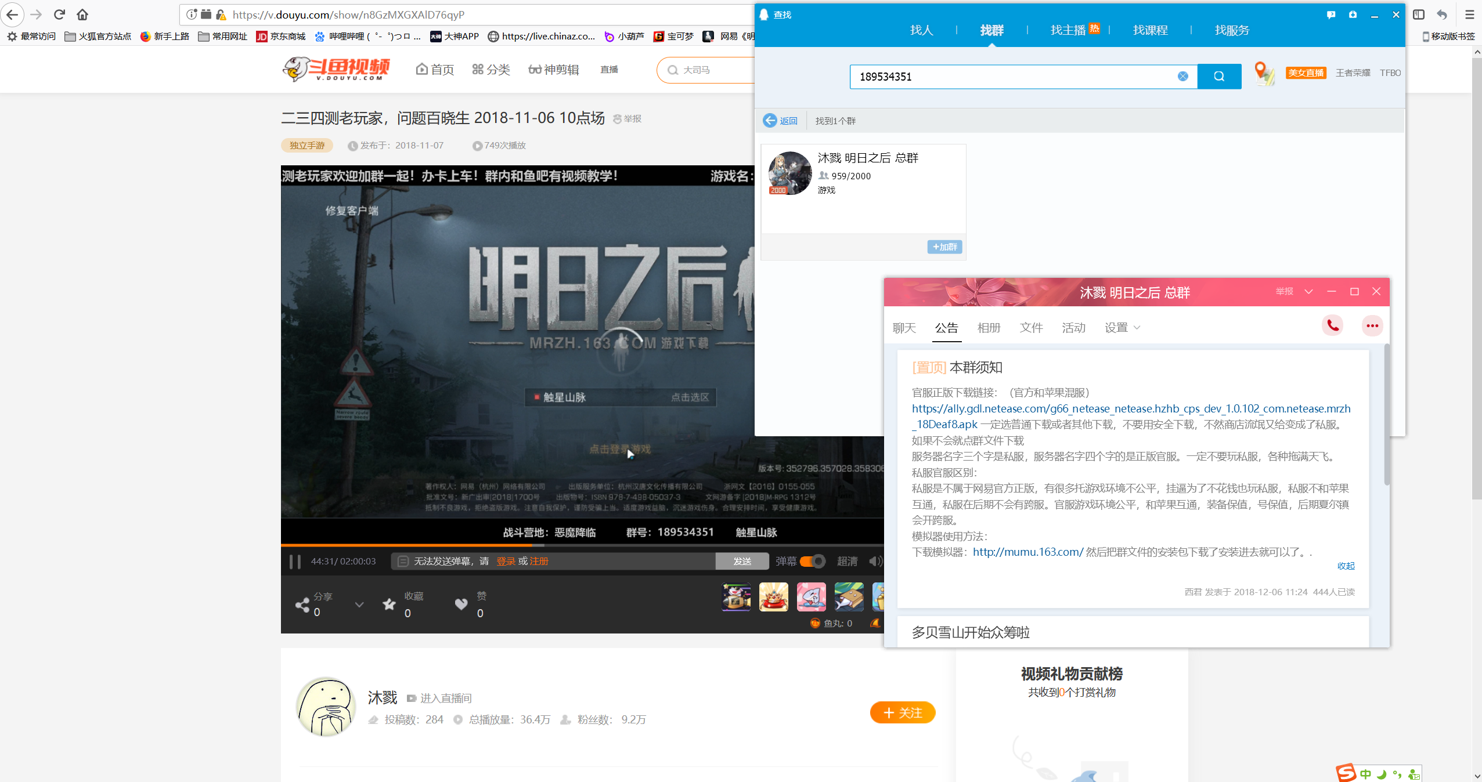Click the blue search magnifier button in QQ find
The width and height of the screenshot is (1482, 782).
point(1218,77)
